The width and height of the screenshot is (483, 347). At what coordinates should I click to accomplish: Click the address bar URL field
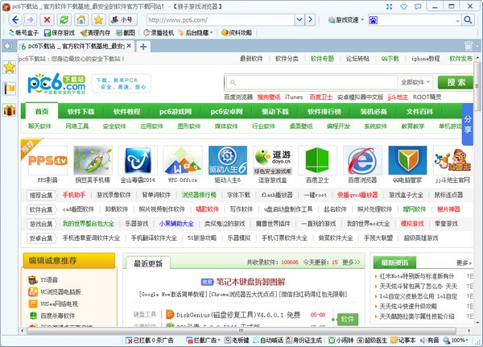(x=221, y=20)
